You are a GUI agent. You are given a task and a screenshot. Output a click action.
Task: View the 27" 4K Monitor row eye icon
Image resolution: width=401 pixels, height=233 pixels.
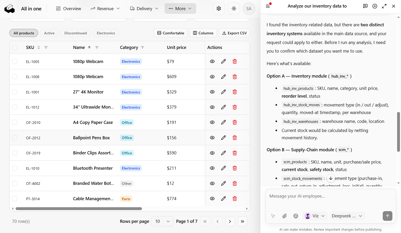pyautogui.click(x=212, y=92)
